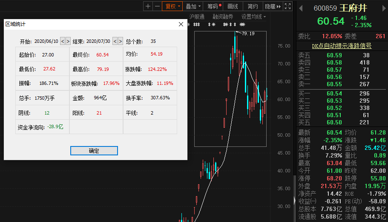
Task: Select 画线 drawing tool
Action: (233, 6)
